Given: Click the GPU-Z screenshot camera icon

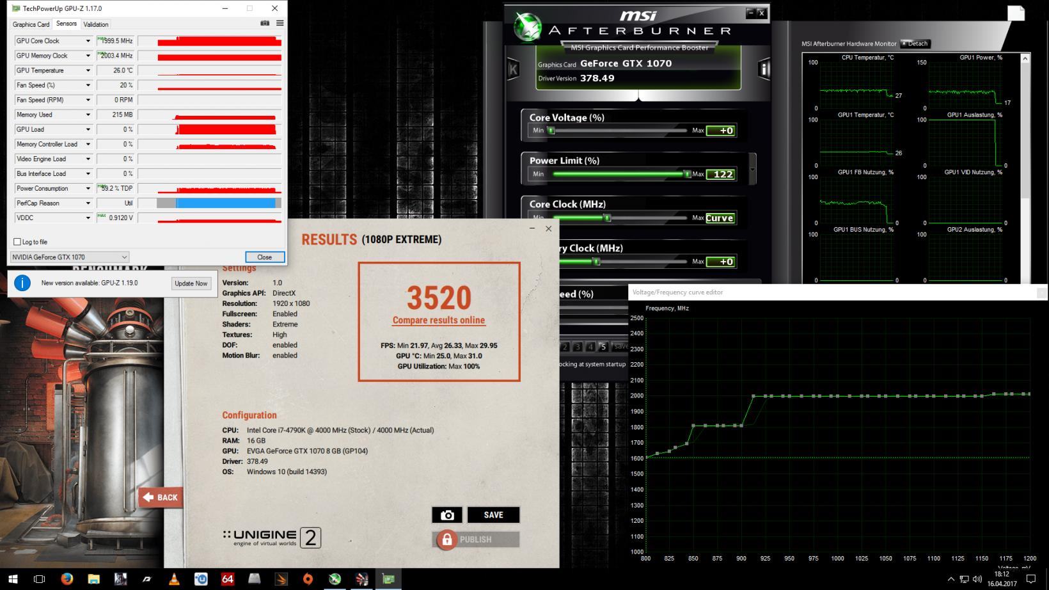Looking at the screenshot, I should click(265, 23).
